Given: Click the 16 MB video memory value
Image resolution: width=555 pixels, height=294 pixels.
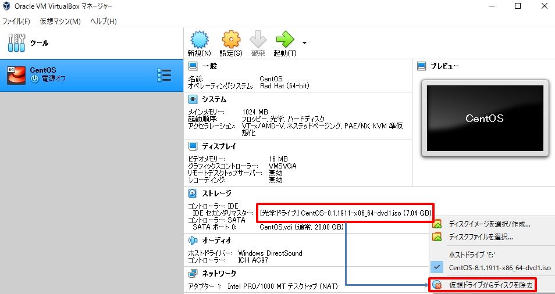Looking at the screenshot, I should point(278,159).
